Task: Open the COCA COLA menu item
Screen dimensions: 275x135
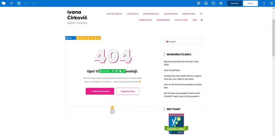Action: click(x=181, y=20)
